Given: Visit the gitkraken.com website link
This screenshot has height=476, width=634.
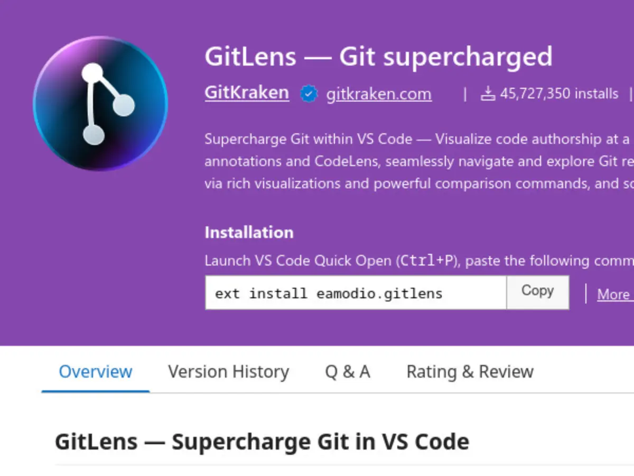Looking at the screenshot, I should pyautogui.click(x=378, y=94).
